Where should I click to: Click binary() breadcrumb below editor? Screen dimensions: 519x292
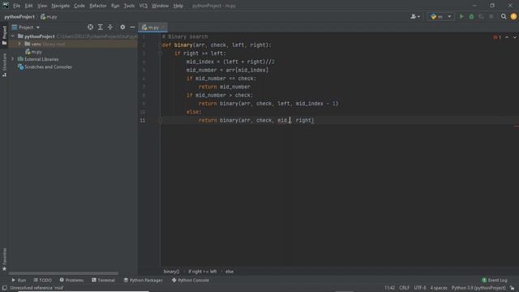point(171,271)
